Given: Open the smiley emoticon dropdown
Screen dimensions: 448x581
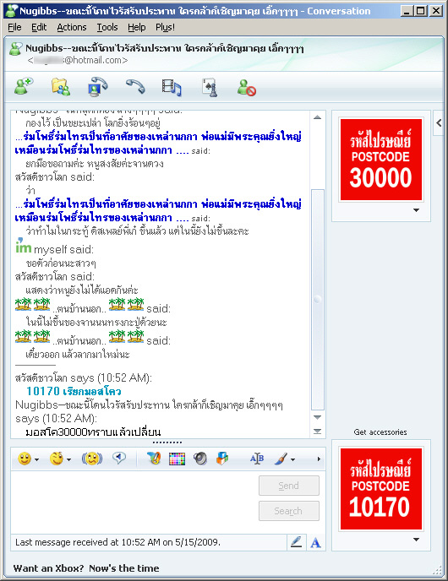Looking at the screenshot, I should pyautogui.click(x=28, y=459).
